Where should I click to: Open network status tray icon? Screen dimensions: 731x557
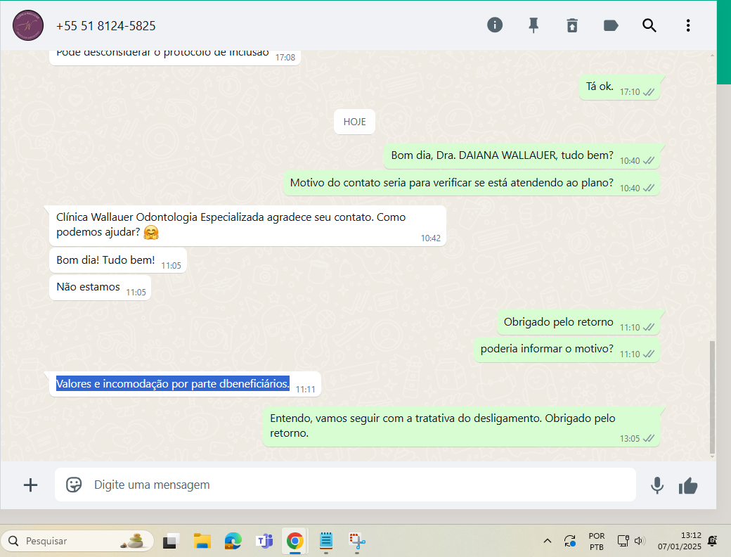(x=623, y=541)
